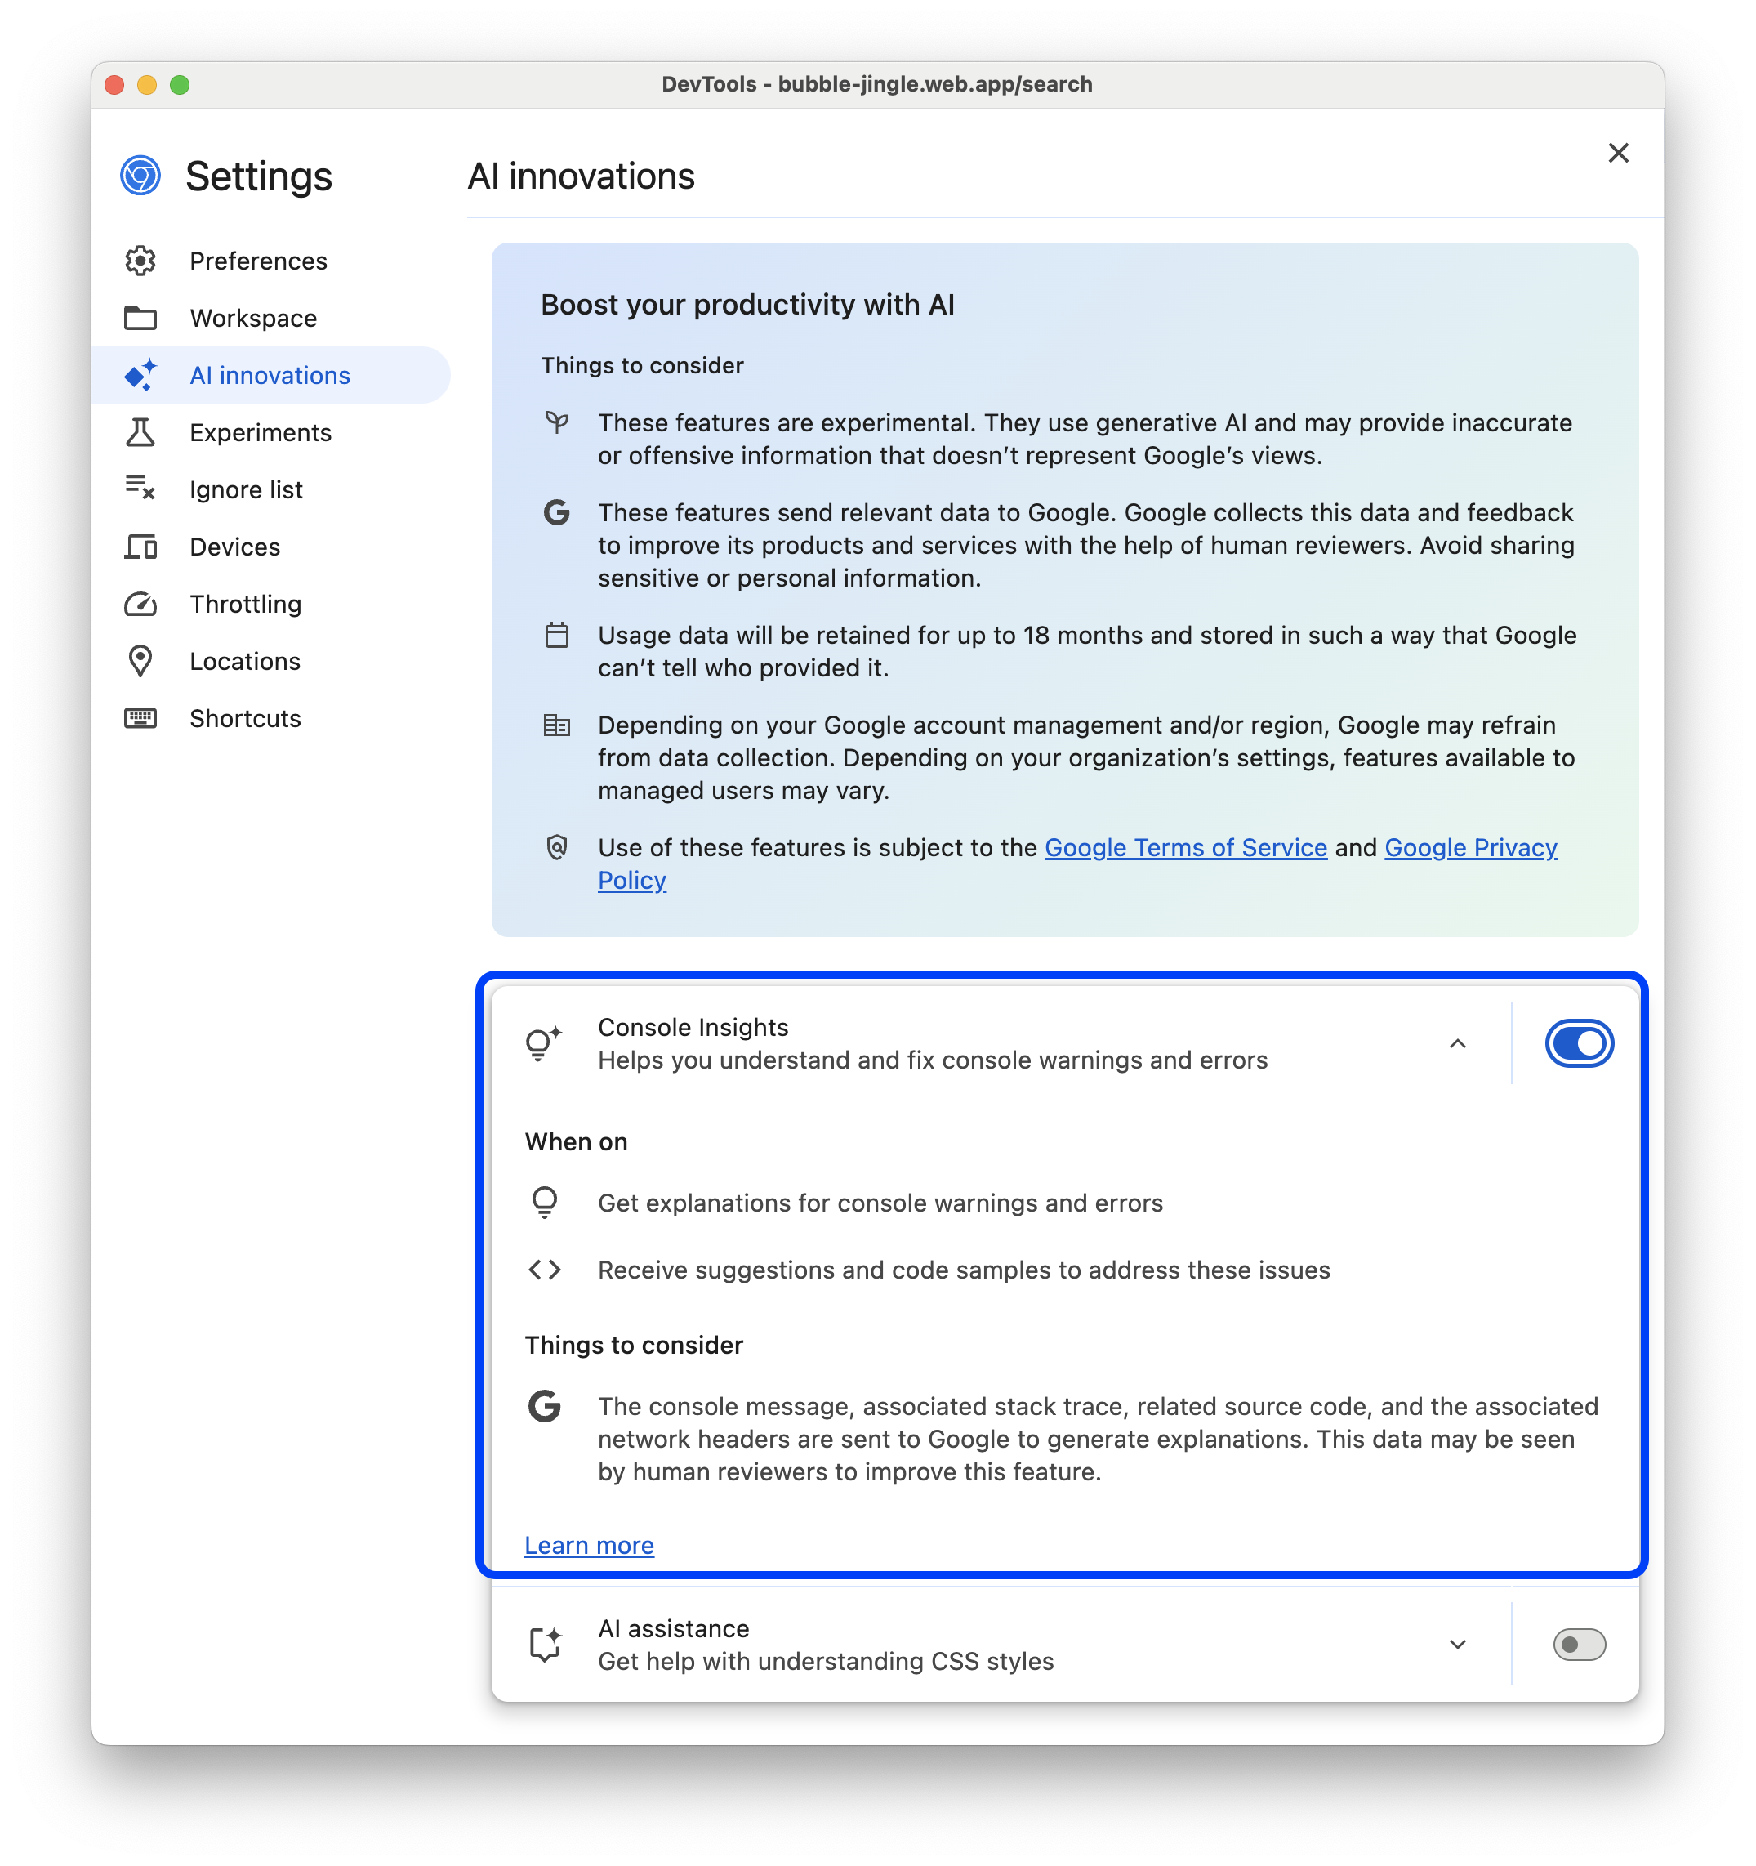Open the Google Terms of Service link

point(1185,847)
